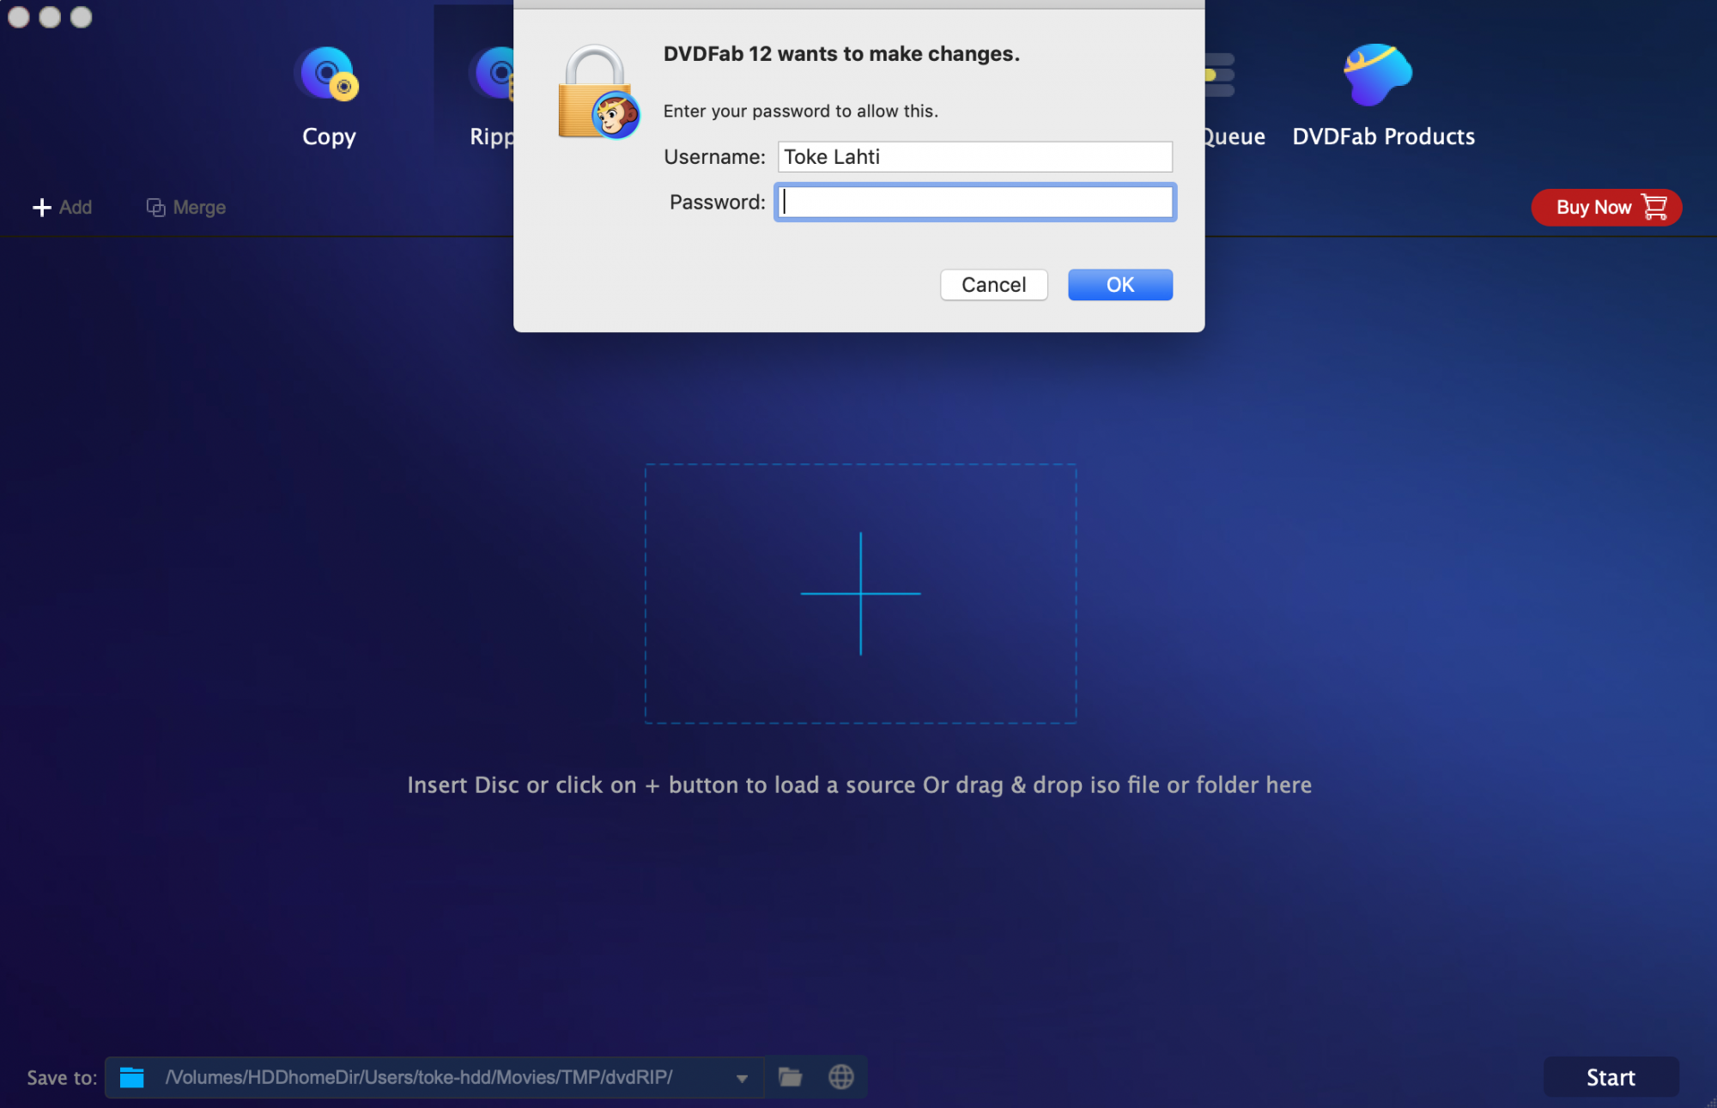Click the red Buy Now button
Image resolution: width=1717 pixels, height=1108 pixels.
point(1605,208)
